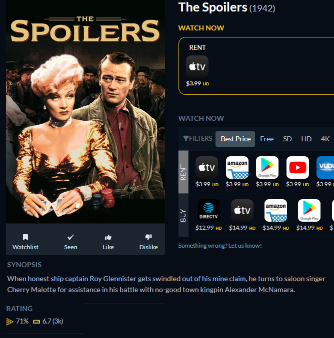Buy on Apple TV for $14.99
This screenshot has width=334, height=338.
[242, 210]
